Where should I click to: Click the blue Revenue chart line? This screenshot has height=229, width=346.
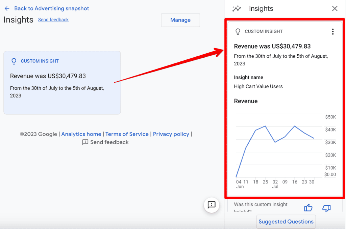255,130
